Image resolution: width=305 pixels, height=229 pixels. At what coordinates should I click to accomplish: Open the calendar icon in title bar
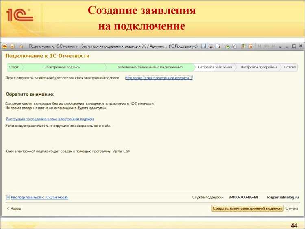click(251, 46)
